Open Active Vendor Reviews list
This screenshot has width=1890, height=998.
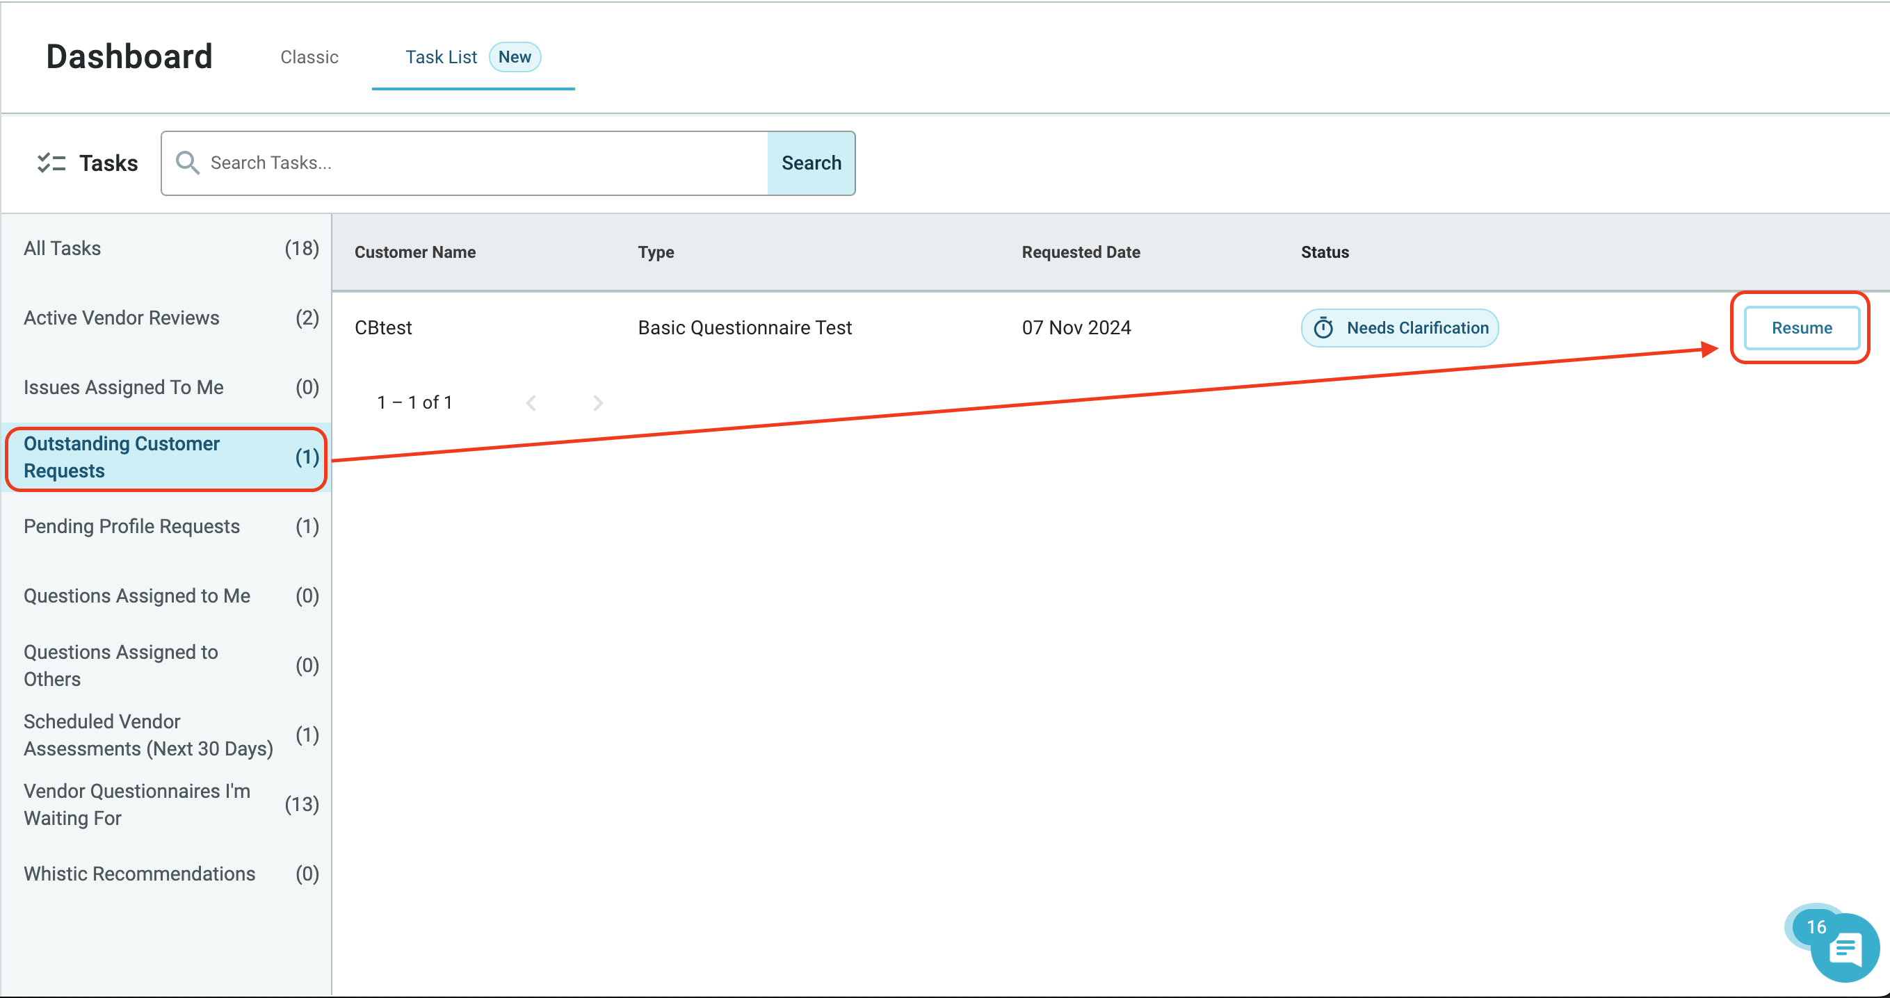point(122,318)
